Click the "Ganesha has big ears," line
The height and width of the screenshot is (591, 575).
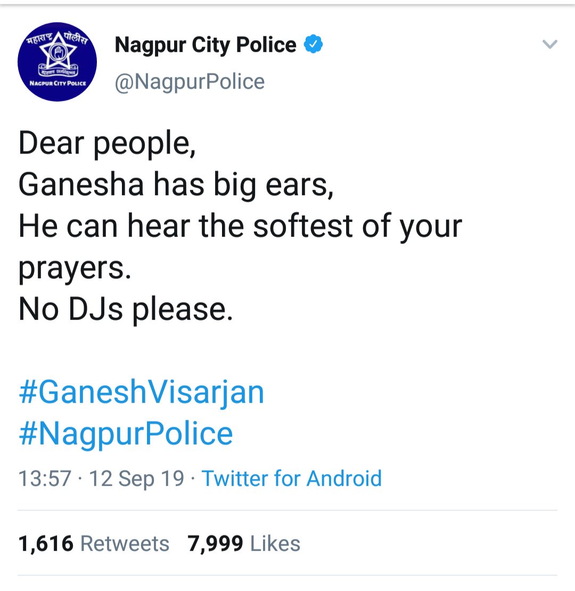[x=176, y=185]
